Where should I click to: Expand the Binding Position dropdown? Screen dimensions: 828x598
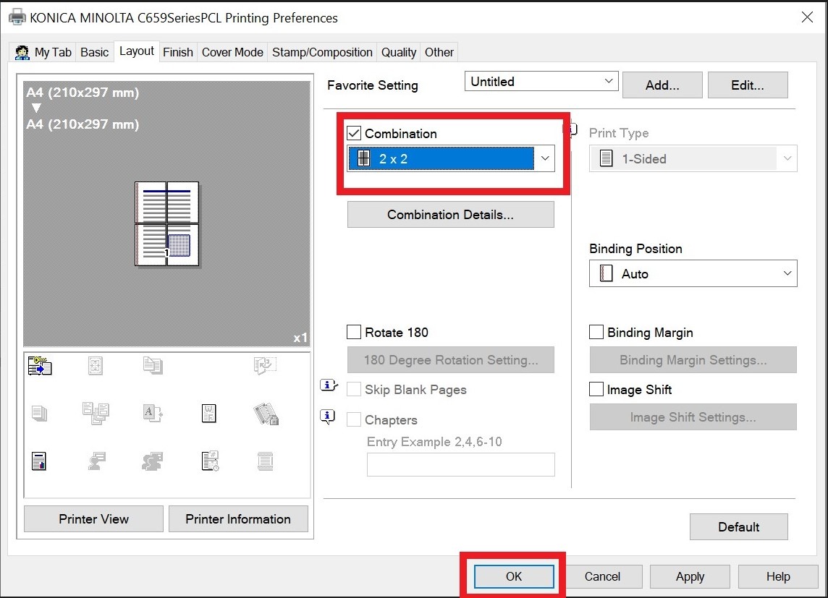pos(787,274)
